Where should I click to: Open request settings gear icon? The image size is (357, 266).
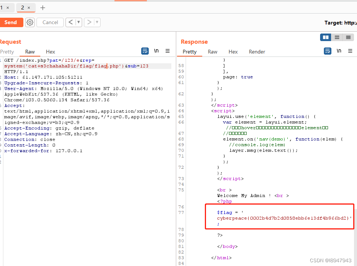pos(30,22)
